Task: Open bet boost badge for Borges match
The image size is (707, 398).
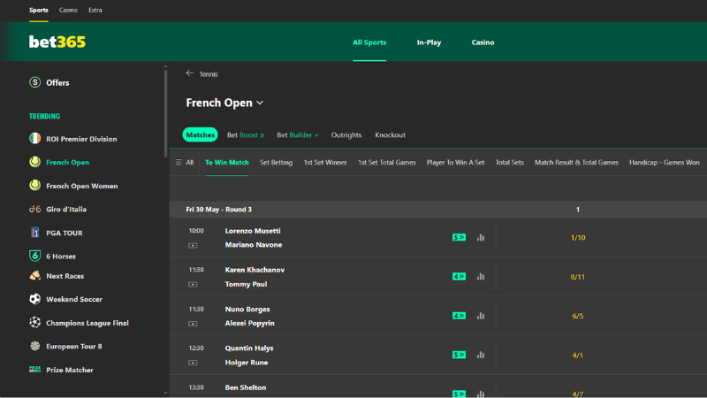Action: coord(459,316)
